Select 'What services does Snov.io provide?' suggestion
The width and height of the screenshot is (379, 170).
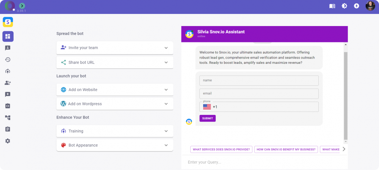pos(221,149)
